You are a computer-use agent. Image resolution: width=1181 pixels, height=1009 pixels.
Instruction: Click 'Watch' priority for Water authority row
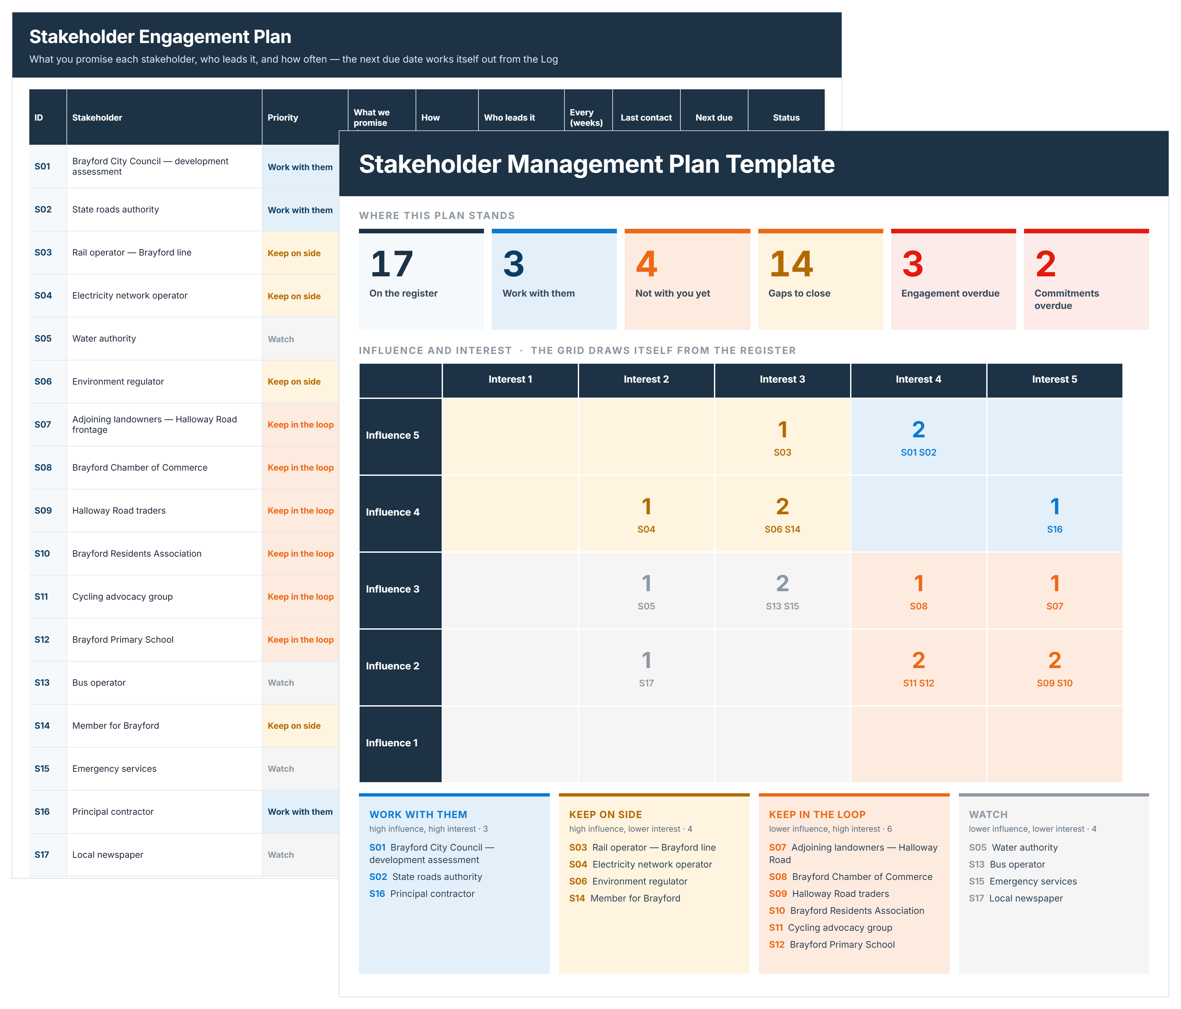coord(300,339)
